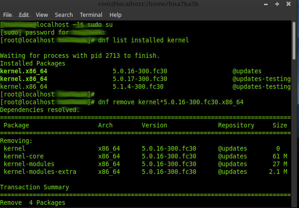Viewport: 299px width, 208px height.
Task: Click the 'dnf list installed kernel' command text
Action: (144, 41)
